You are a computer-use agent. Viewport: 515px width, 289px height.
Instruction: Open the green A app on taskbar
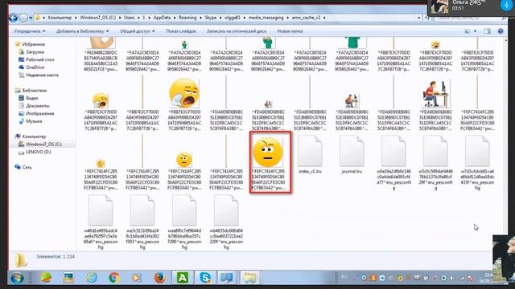tap(183, 278)
